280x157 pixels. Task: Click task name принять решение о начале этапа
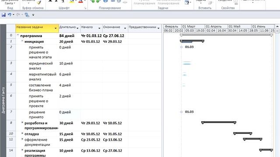point(40,52)
